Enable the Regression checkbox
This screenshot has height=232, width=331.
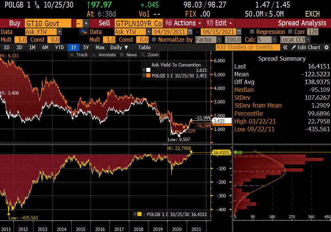click(x=251, y=32)
